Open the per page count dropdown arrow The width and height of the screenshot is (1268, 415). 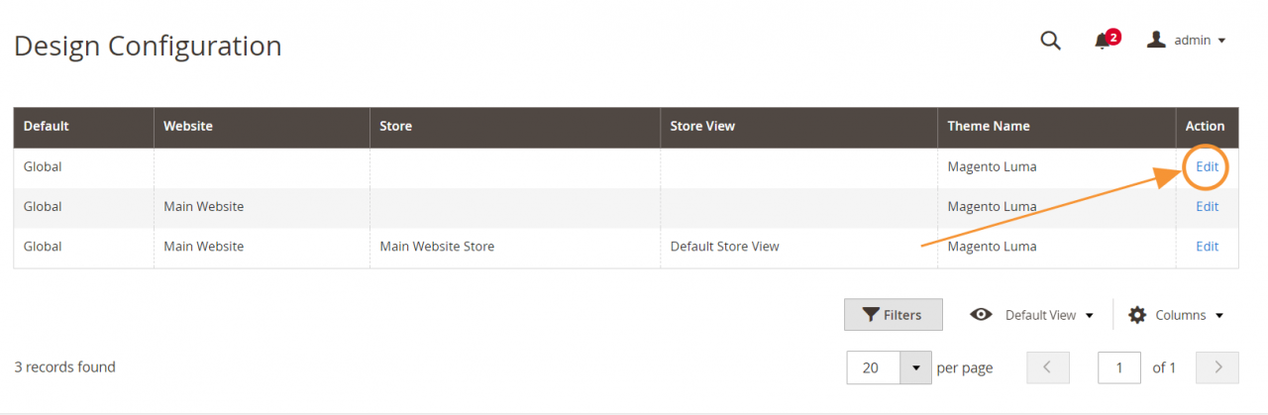pyautogui.click(x=914, y=367)
